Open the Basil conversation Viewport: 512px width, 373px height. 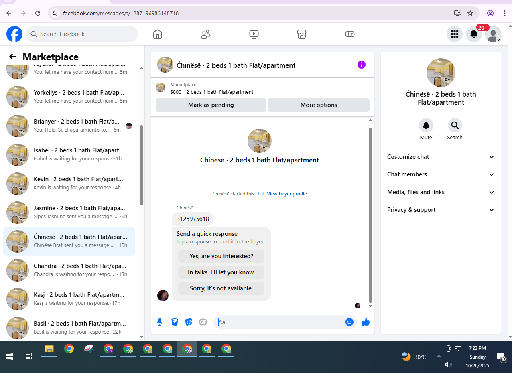click(x=69, y=328)
